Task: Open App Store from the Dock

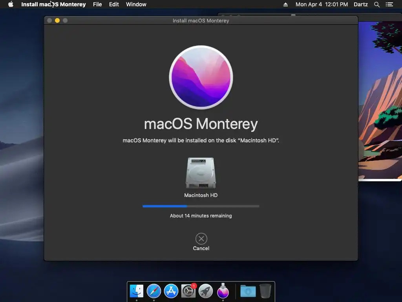Action: [171, 291]
